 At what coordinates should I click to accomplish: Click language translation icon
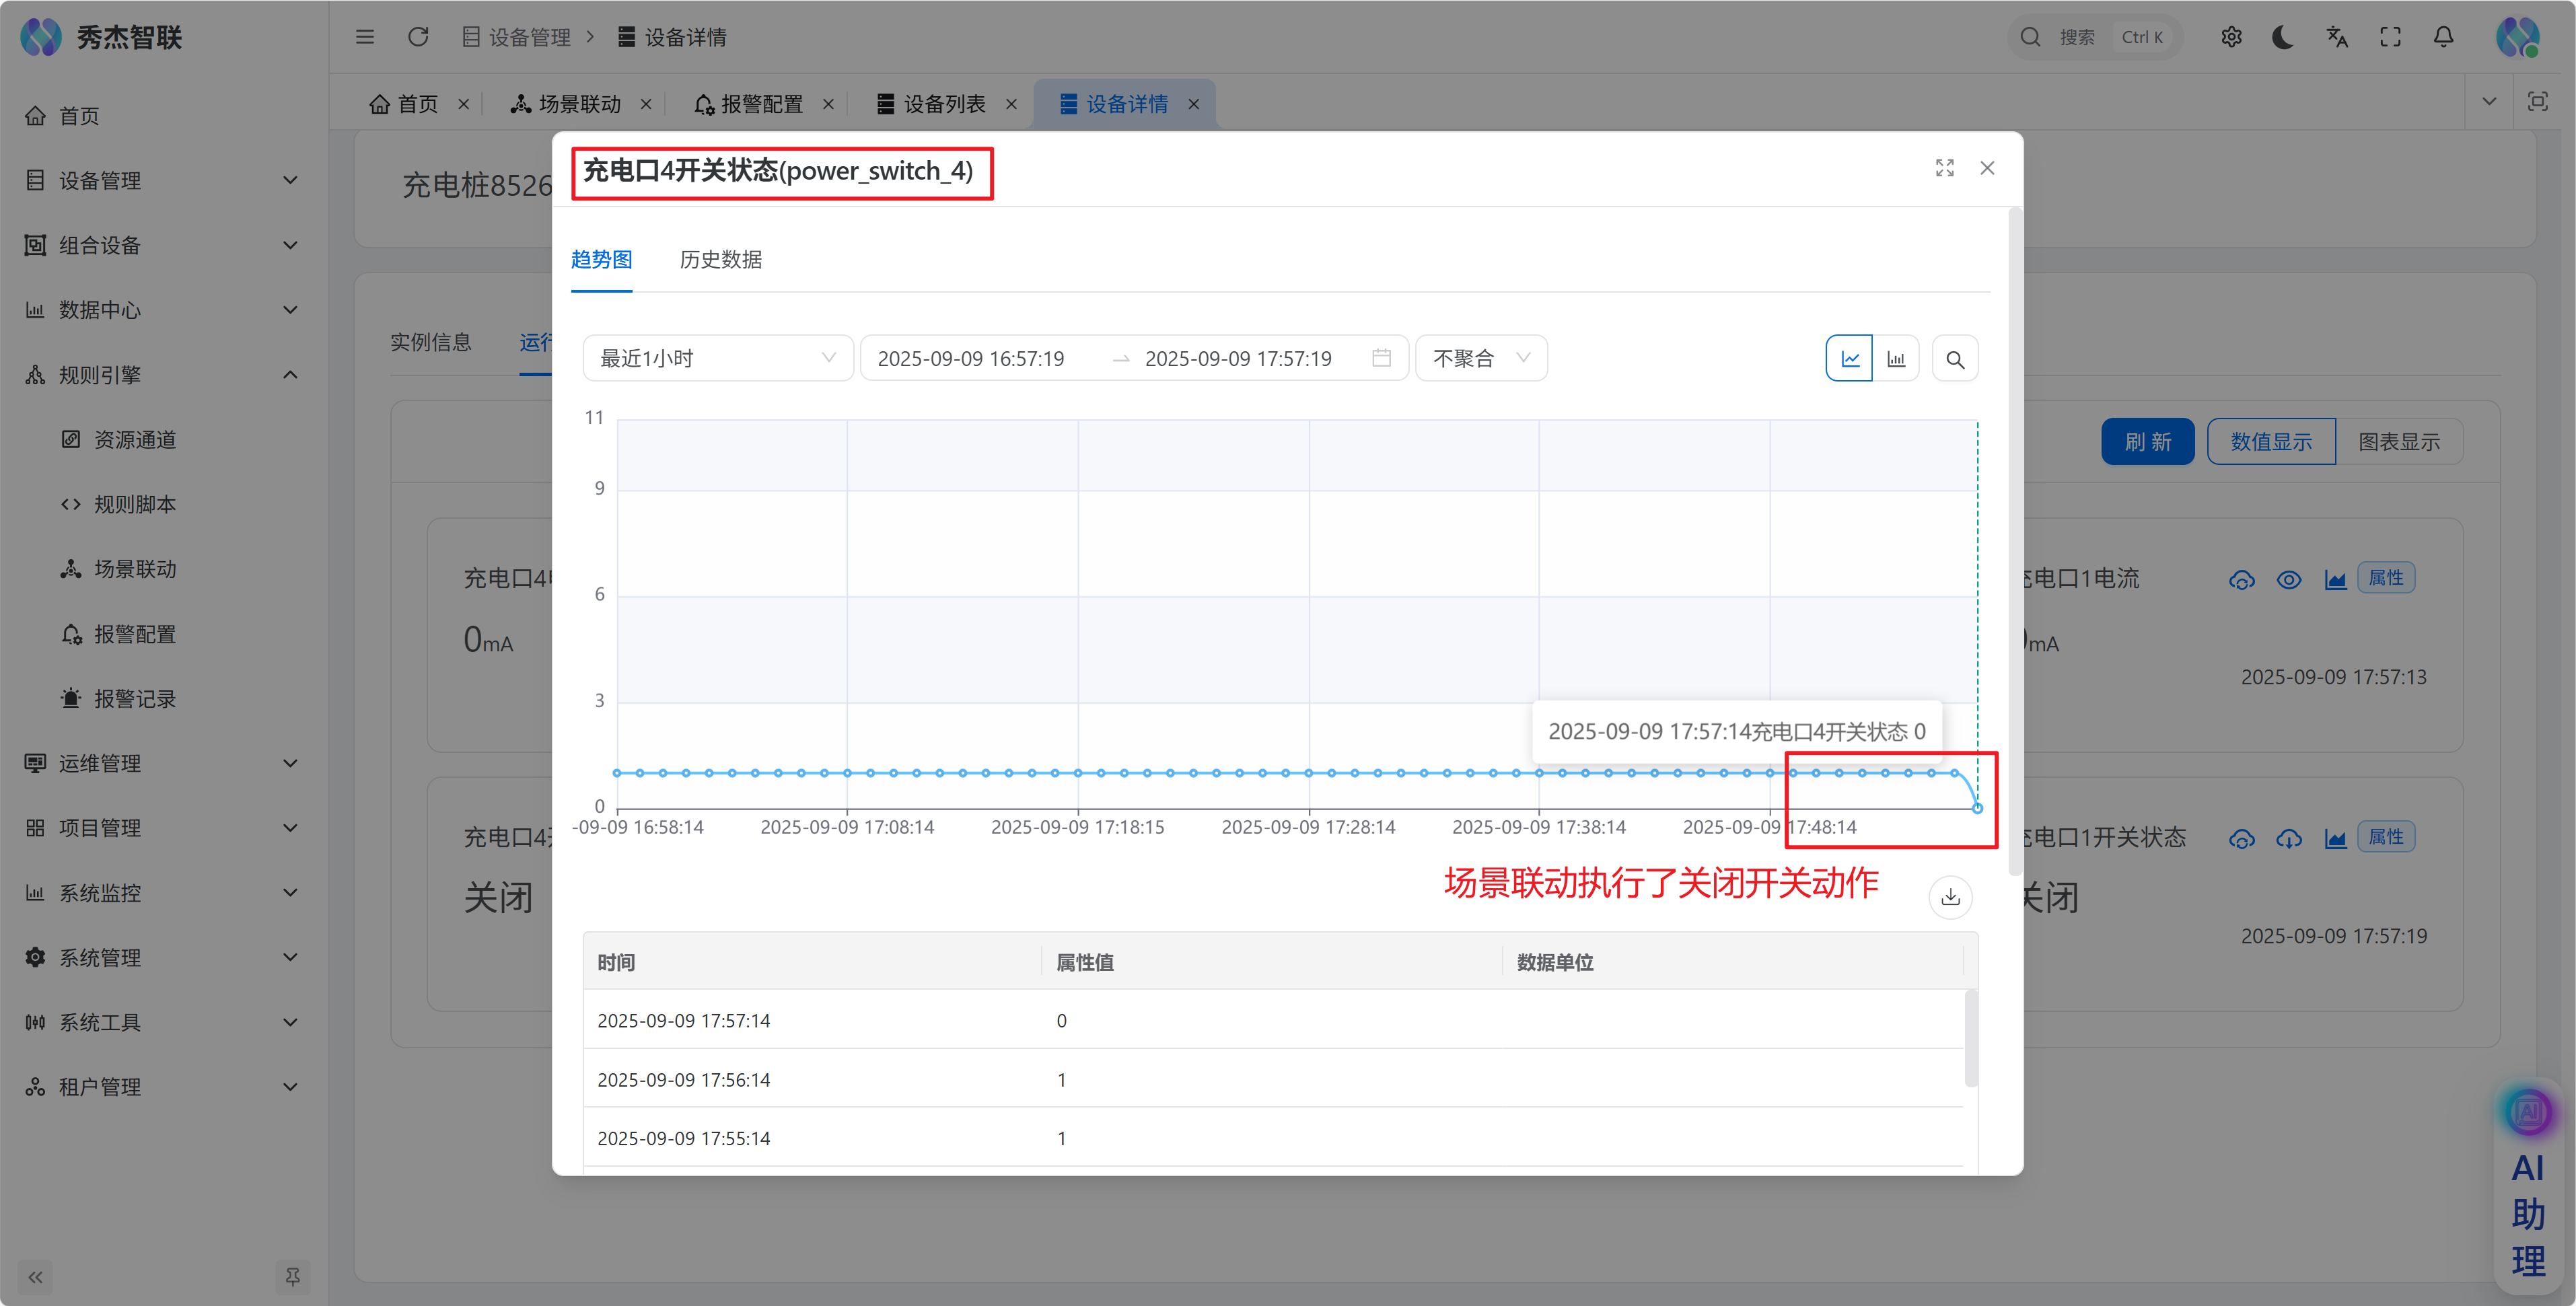tap(2337, 37)
